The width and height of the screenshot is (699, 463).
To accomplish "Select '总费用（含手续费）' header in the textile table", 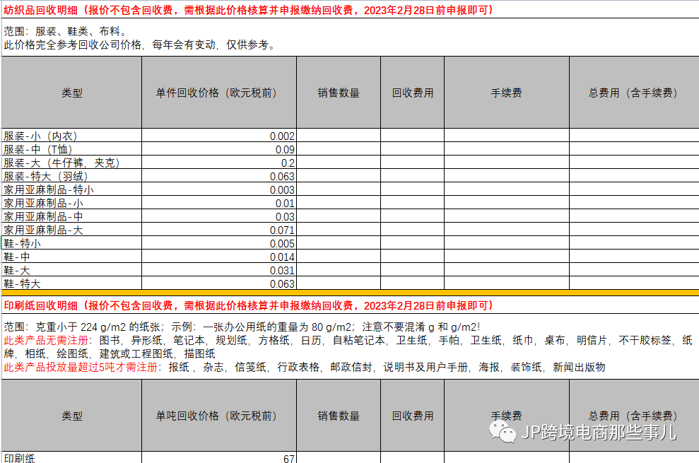I will 634,93.
